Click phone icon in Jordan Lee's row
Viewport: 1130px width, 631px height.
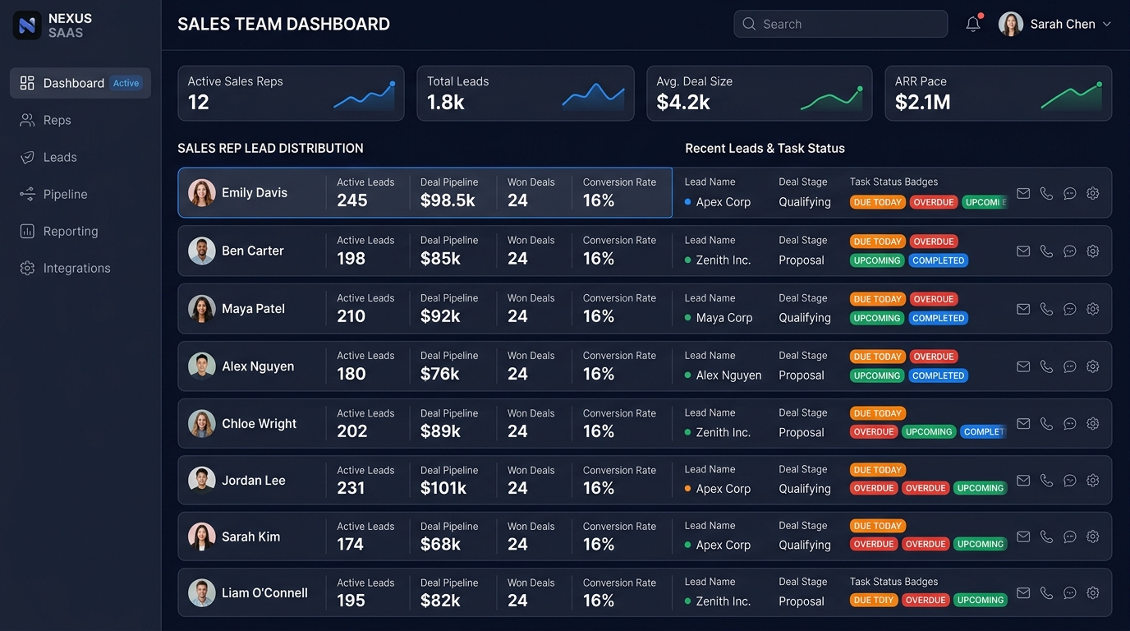[1046, 480]
